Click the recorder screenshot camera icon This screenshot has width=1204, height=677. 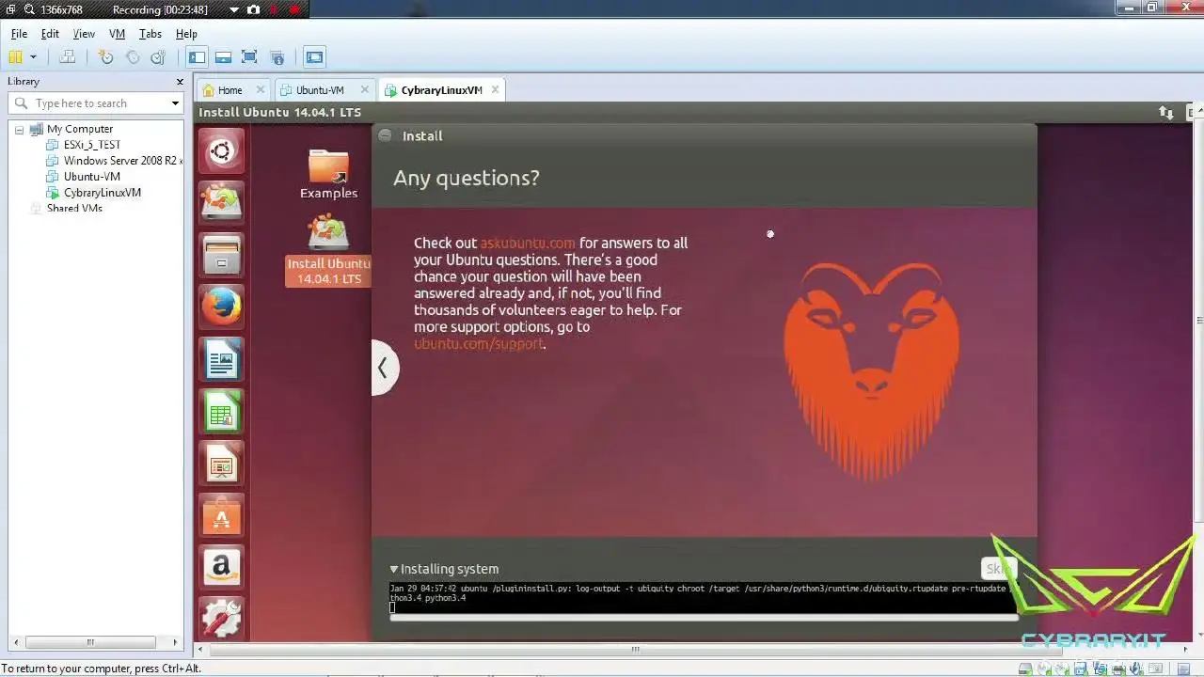254,10
